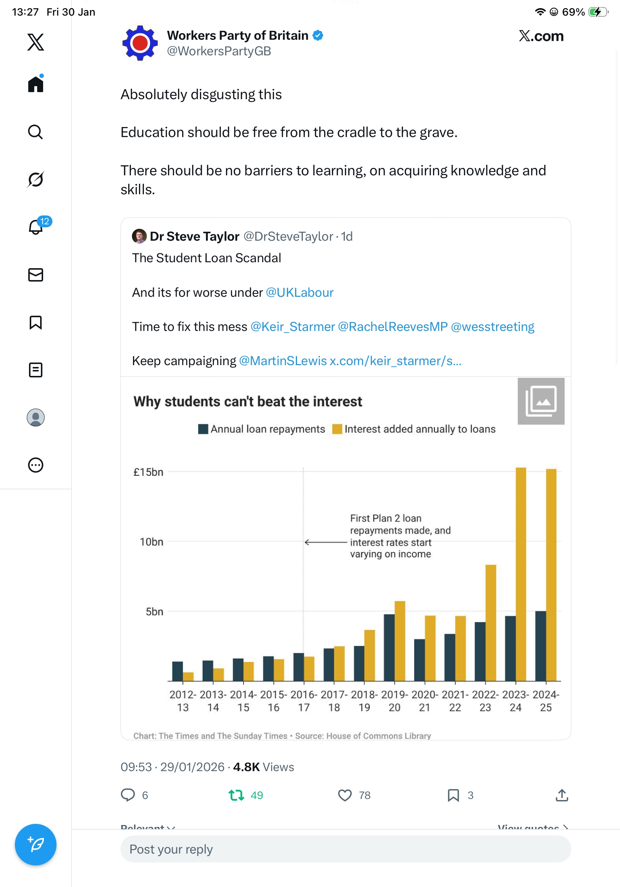Like the Workers Party post
The image size is (620, 887).
click(x=345, y=795)
